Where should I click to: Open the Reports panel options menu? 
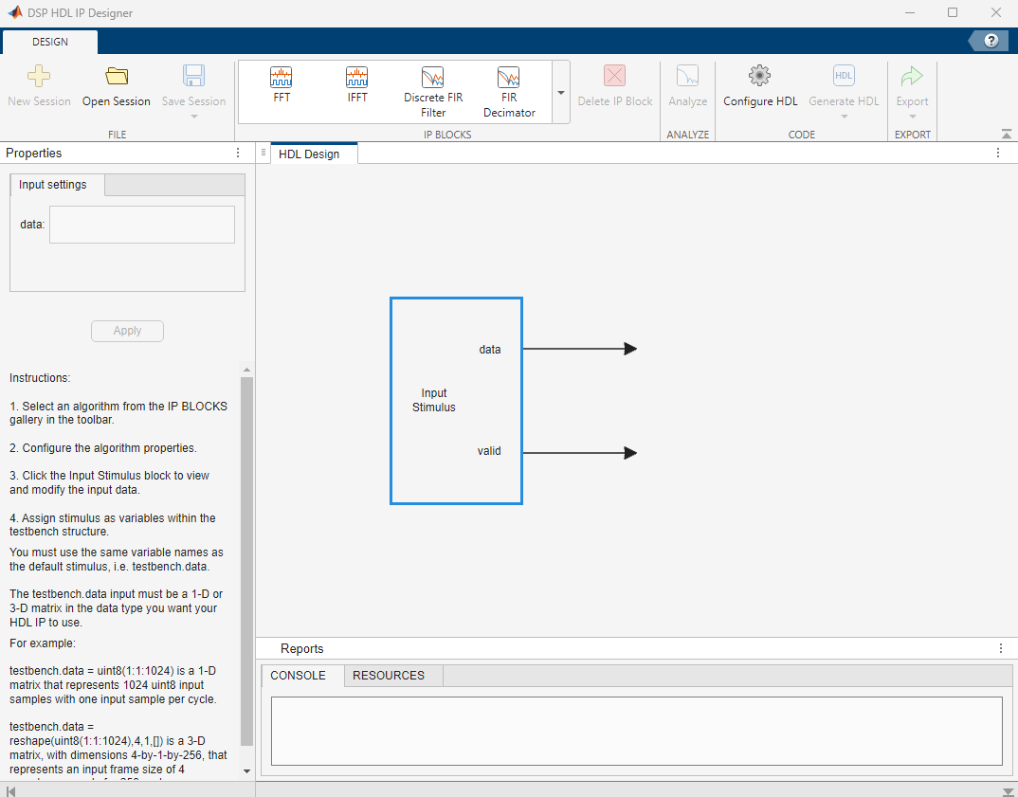coord(1000,648)
